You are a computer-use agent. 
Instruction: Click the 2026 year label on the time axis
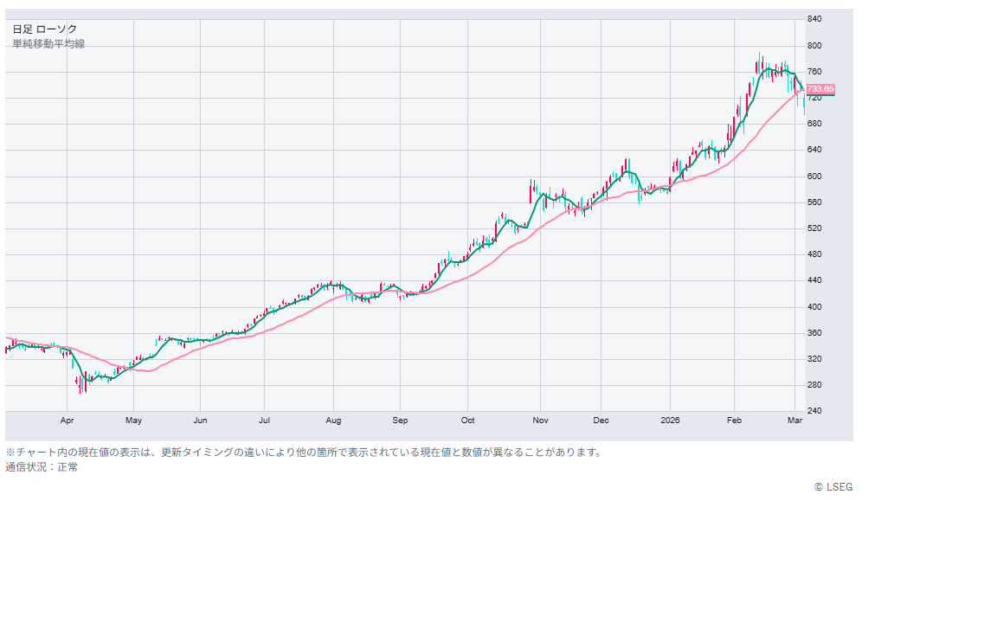point(670,421)
